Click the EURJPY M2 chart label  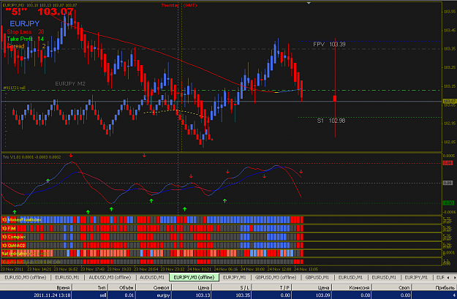point(70,83)
